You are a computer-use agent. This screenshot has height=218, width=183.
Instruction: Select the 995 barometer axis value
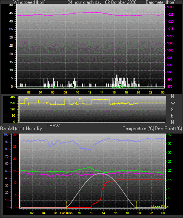pos(170,58)
